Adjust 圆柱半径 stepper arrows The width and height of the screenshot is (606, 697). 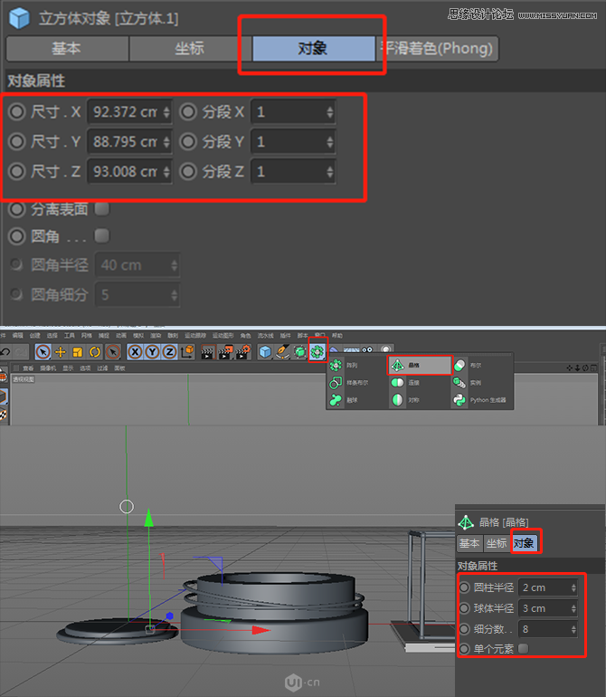point(573,587)
